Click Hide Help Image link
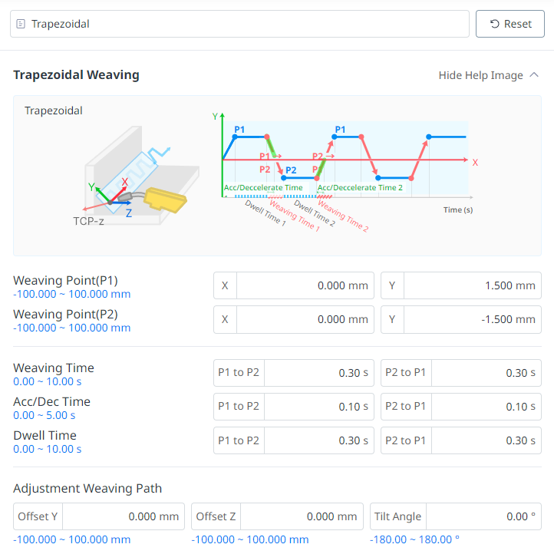Viewport: 554px width, 554px height. [480, 75]
